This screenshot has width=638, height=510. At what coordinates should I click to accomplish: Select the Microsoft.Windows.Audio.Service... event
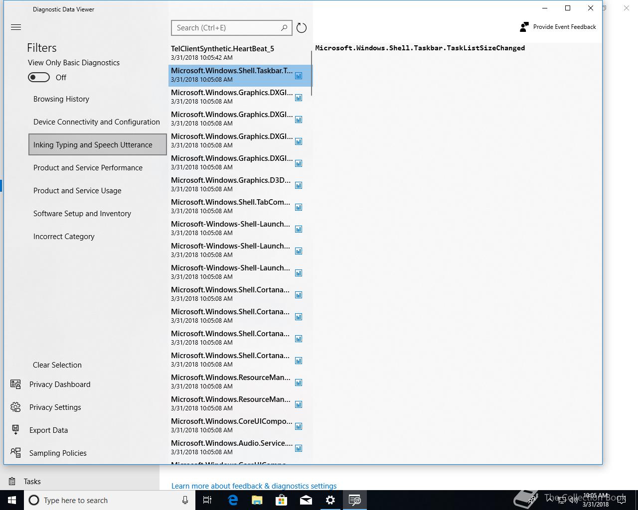pyautogui.click(x=240, y=447)
